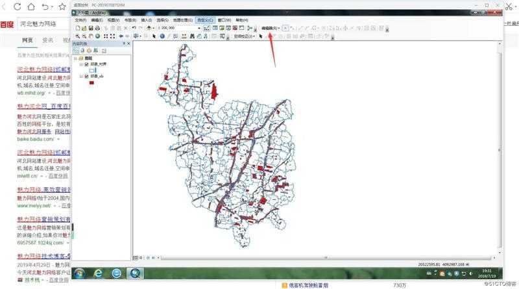The image size is (519, 289).
Task: Open the 视图(V) menu
Action: (113, 20)
